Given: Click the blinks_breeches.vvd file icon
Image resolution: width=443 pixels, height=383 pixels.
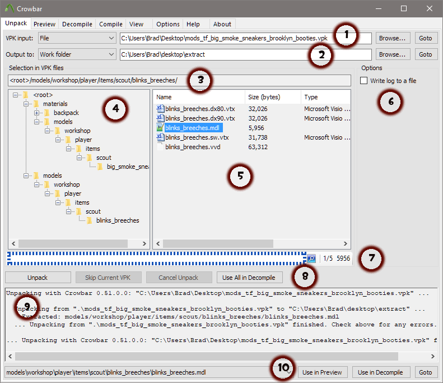Looking at the screenshot, I should coord(160,147).
